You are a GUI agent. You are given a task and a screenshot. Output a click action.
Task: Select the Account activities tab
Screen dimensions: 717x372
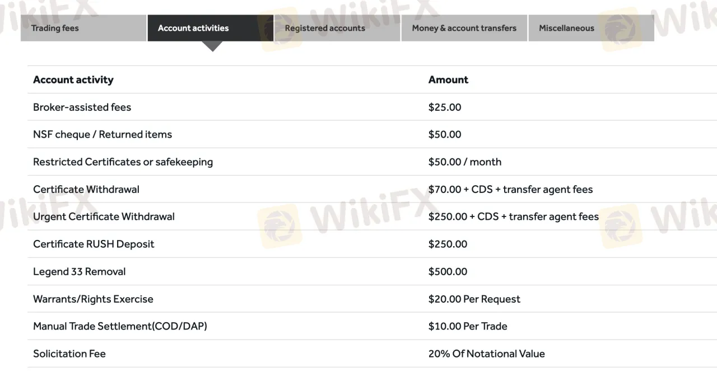pos(211,28)
